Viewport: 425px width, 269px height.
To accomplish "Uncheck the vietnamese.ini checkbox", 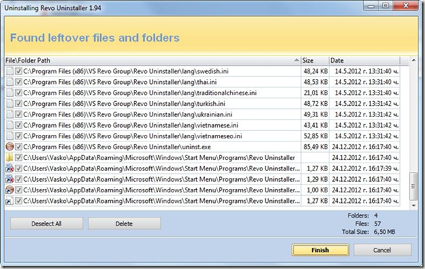I will click(x=18, y=125).
